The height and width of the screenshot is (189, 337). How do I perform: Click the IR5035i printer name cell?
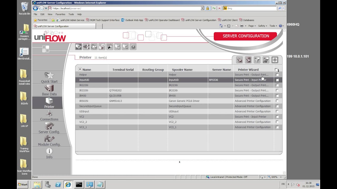pyautogui.click(x=92, y=101)
